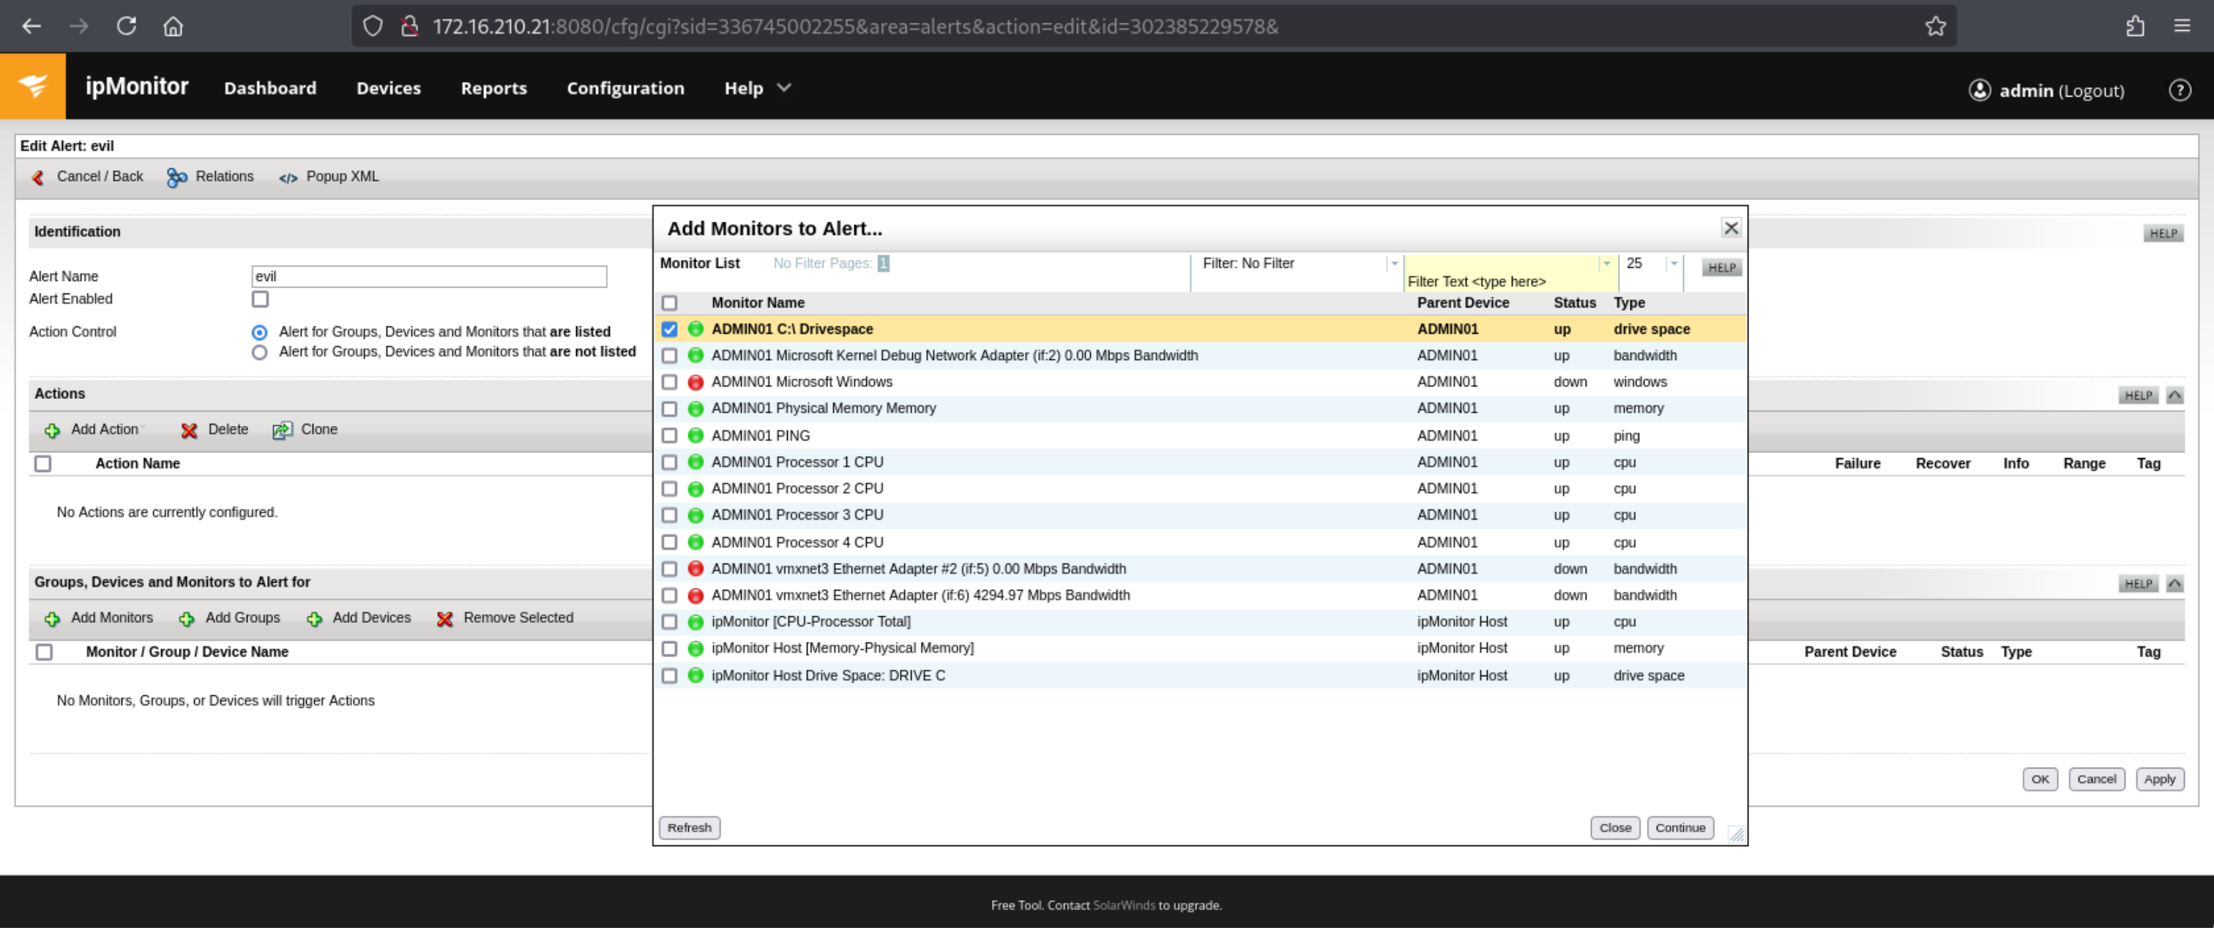Reload the page with browser refresh icon
This screenshot has height=928, width=2214.
[127, 26]
